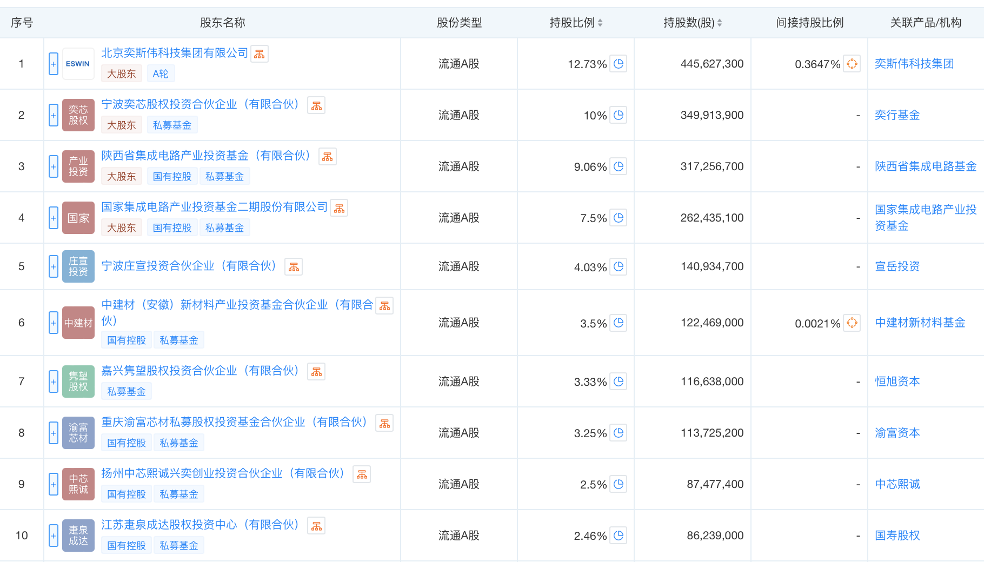Click 大股东 tag under 宁波奕芯股权投资

pos(122,125)
